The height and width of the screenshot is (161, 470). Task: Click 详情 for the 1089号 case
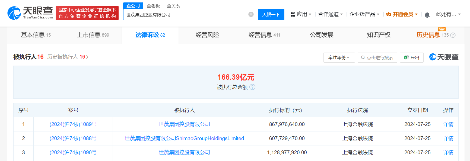point(448,124)
